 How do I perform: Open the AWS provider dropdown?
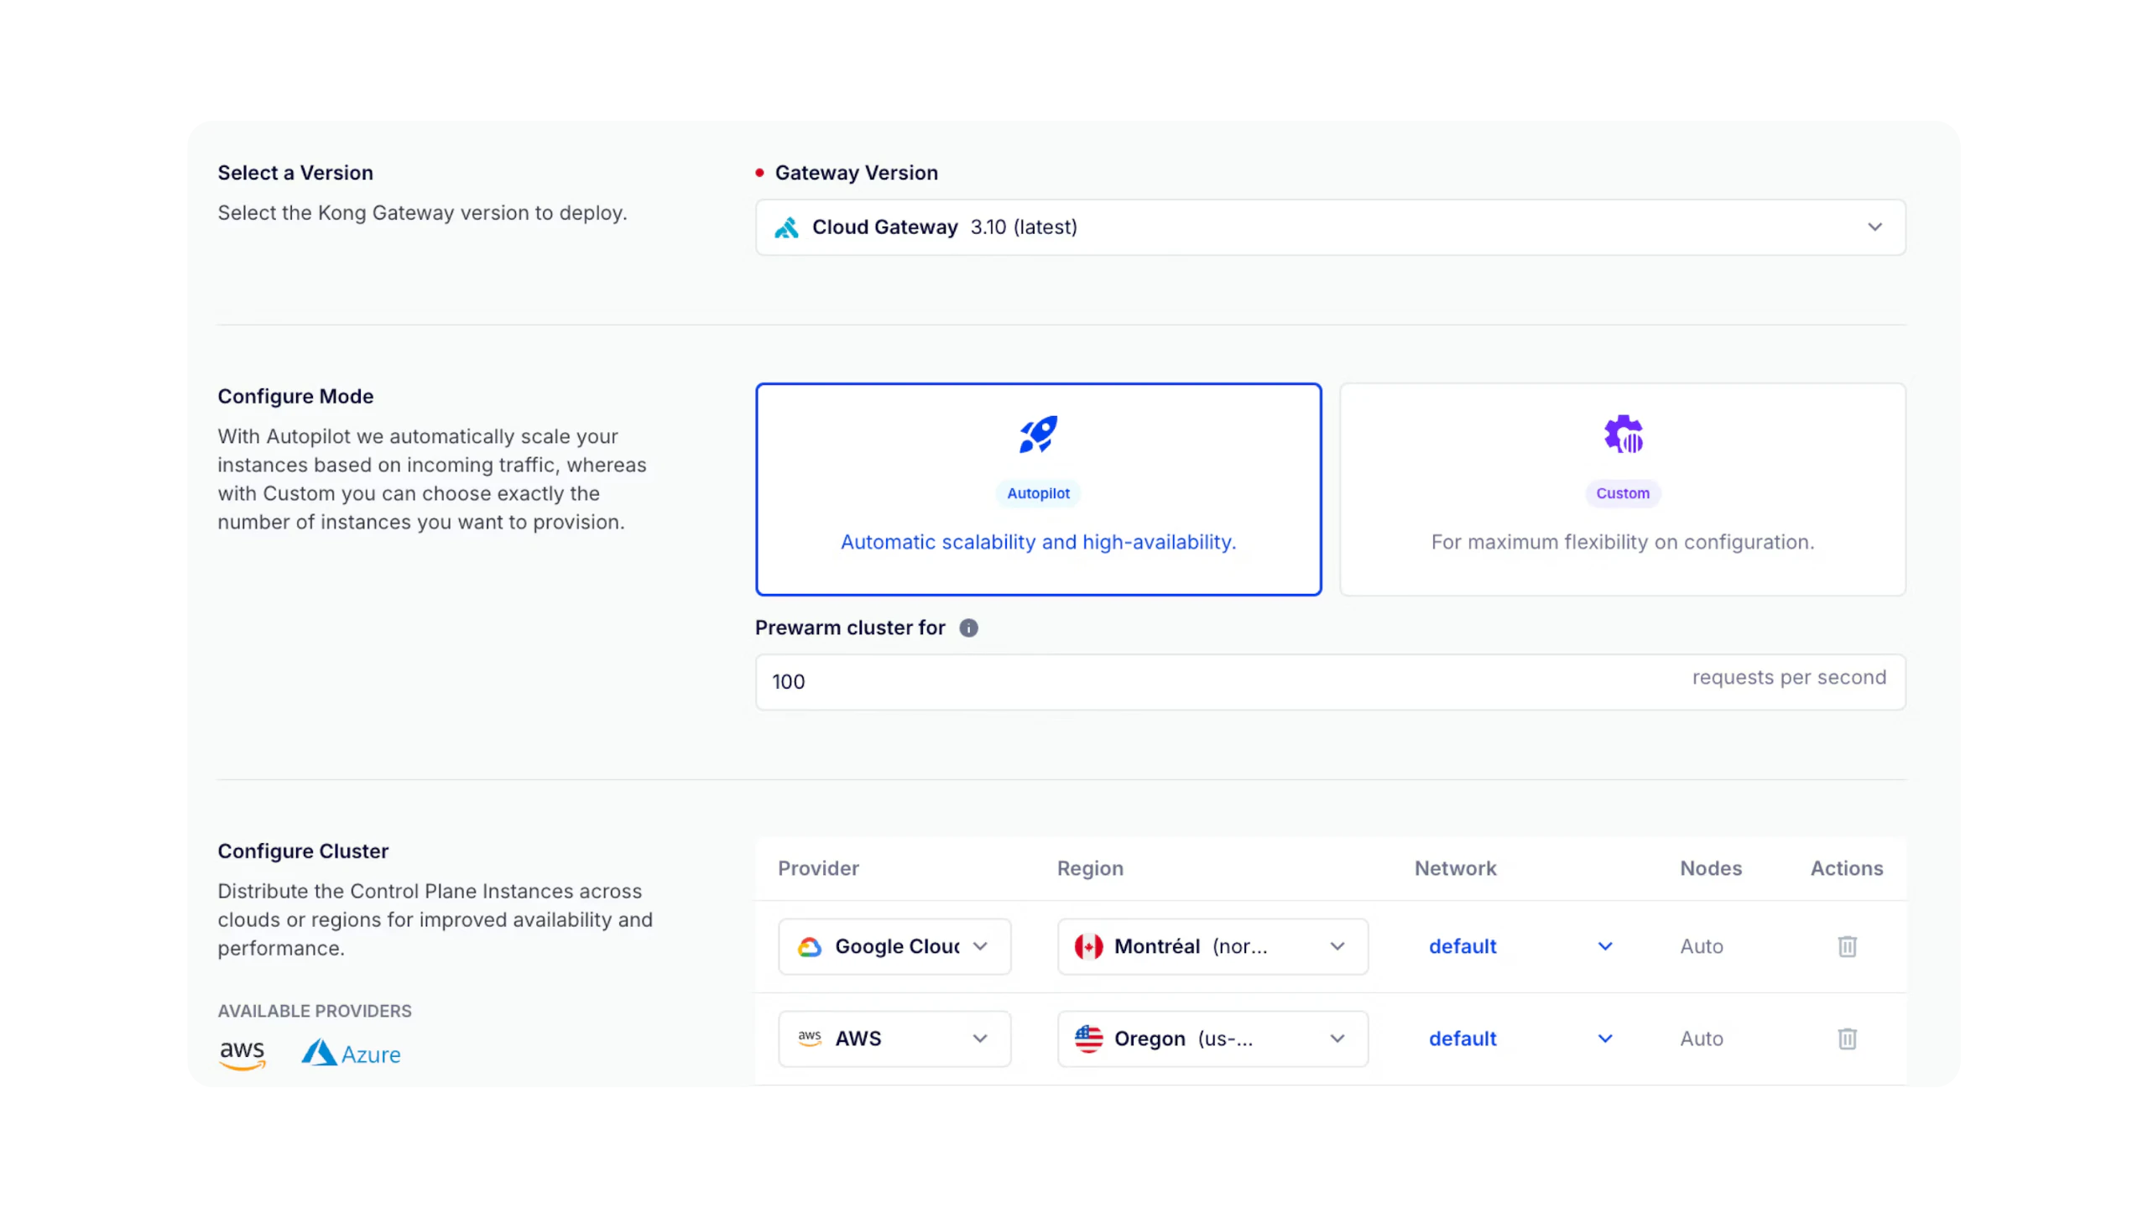pyautogui.click(x=894, y=1039)
